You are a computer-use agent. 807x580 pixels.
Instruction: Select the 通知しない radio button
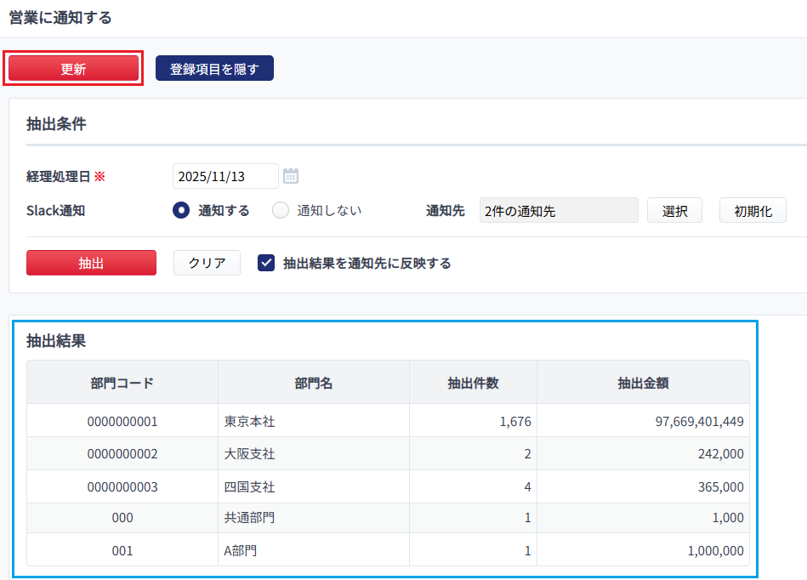(x=281, y=211)
